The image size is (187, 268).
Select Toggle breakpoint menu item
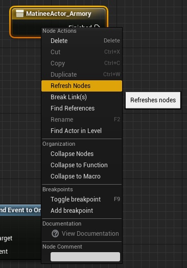coord(82,199)
